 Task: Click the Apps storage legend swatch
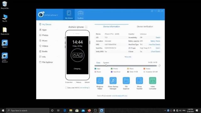point(95,69)
